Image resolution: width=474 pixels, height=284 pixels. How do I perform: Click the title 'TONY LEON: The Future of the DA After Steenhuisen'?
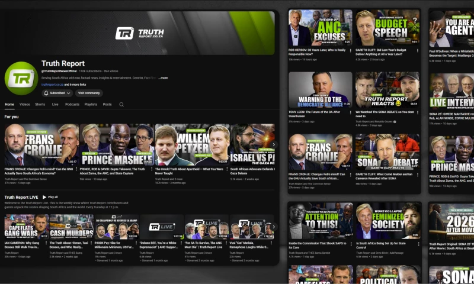(x=314, y=114)
